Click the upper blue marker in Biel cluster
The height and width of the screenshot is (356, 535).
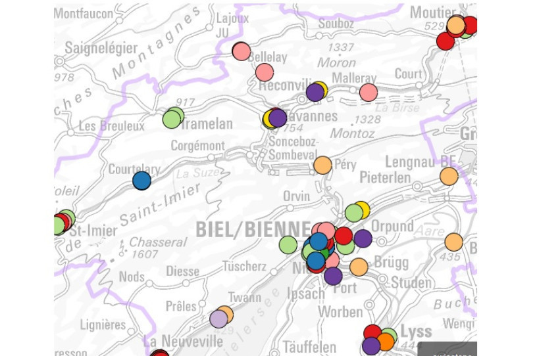coord(318,241)
